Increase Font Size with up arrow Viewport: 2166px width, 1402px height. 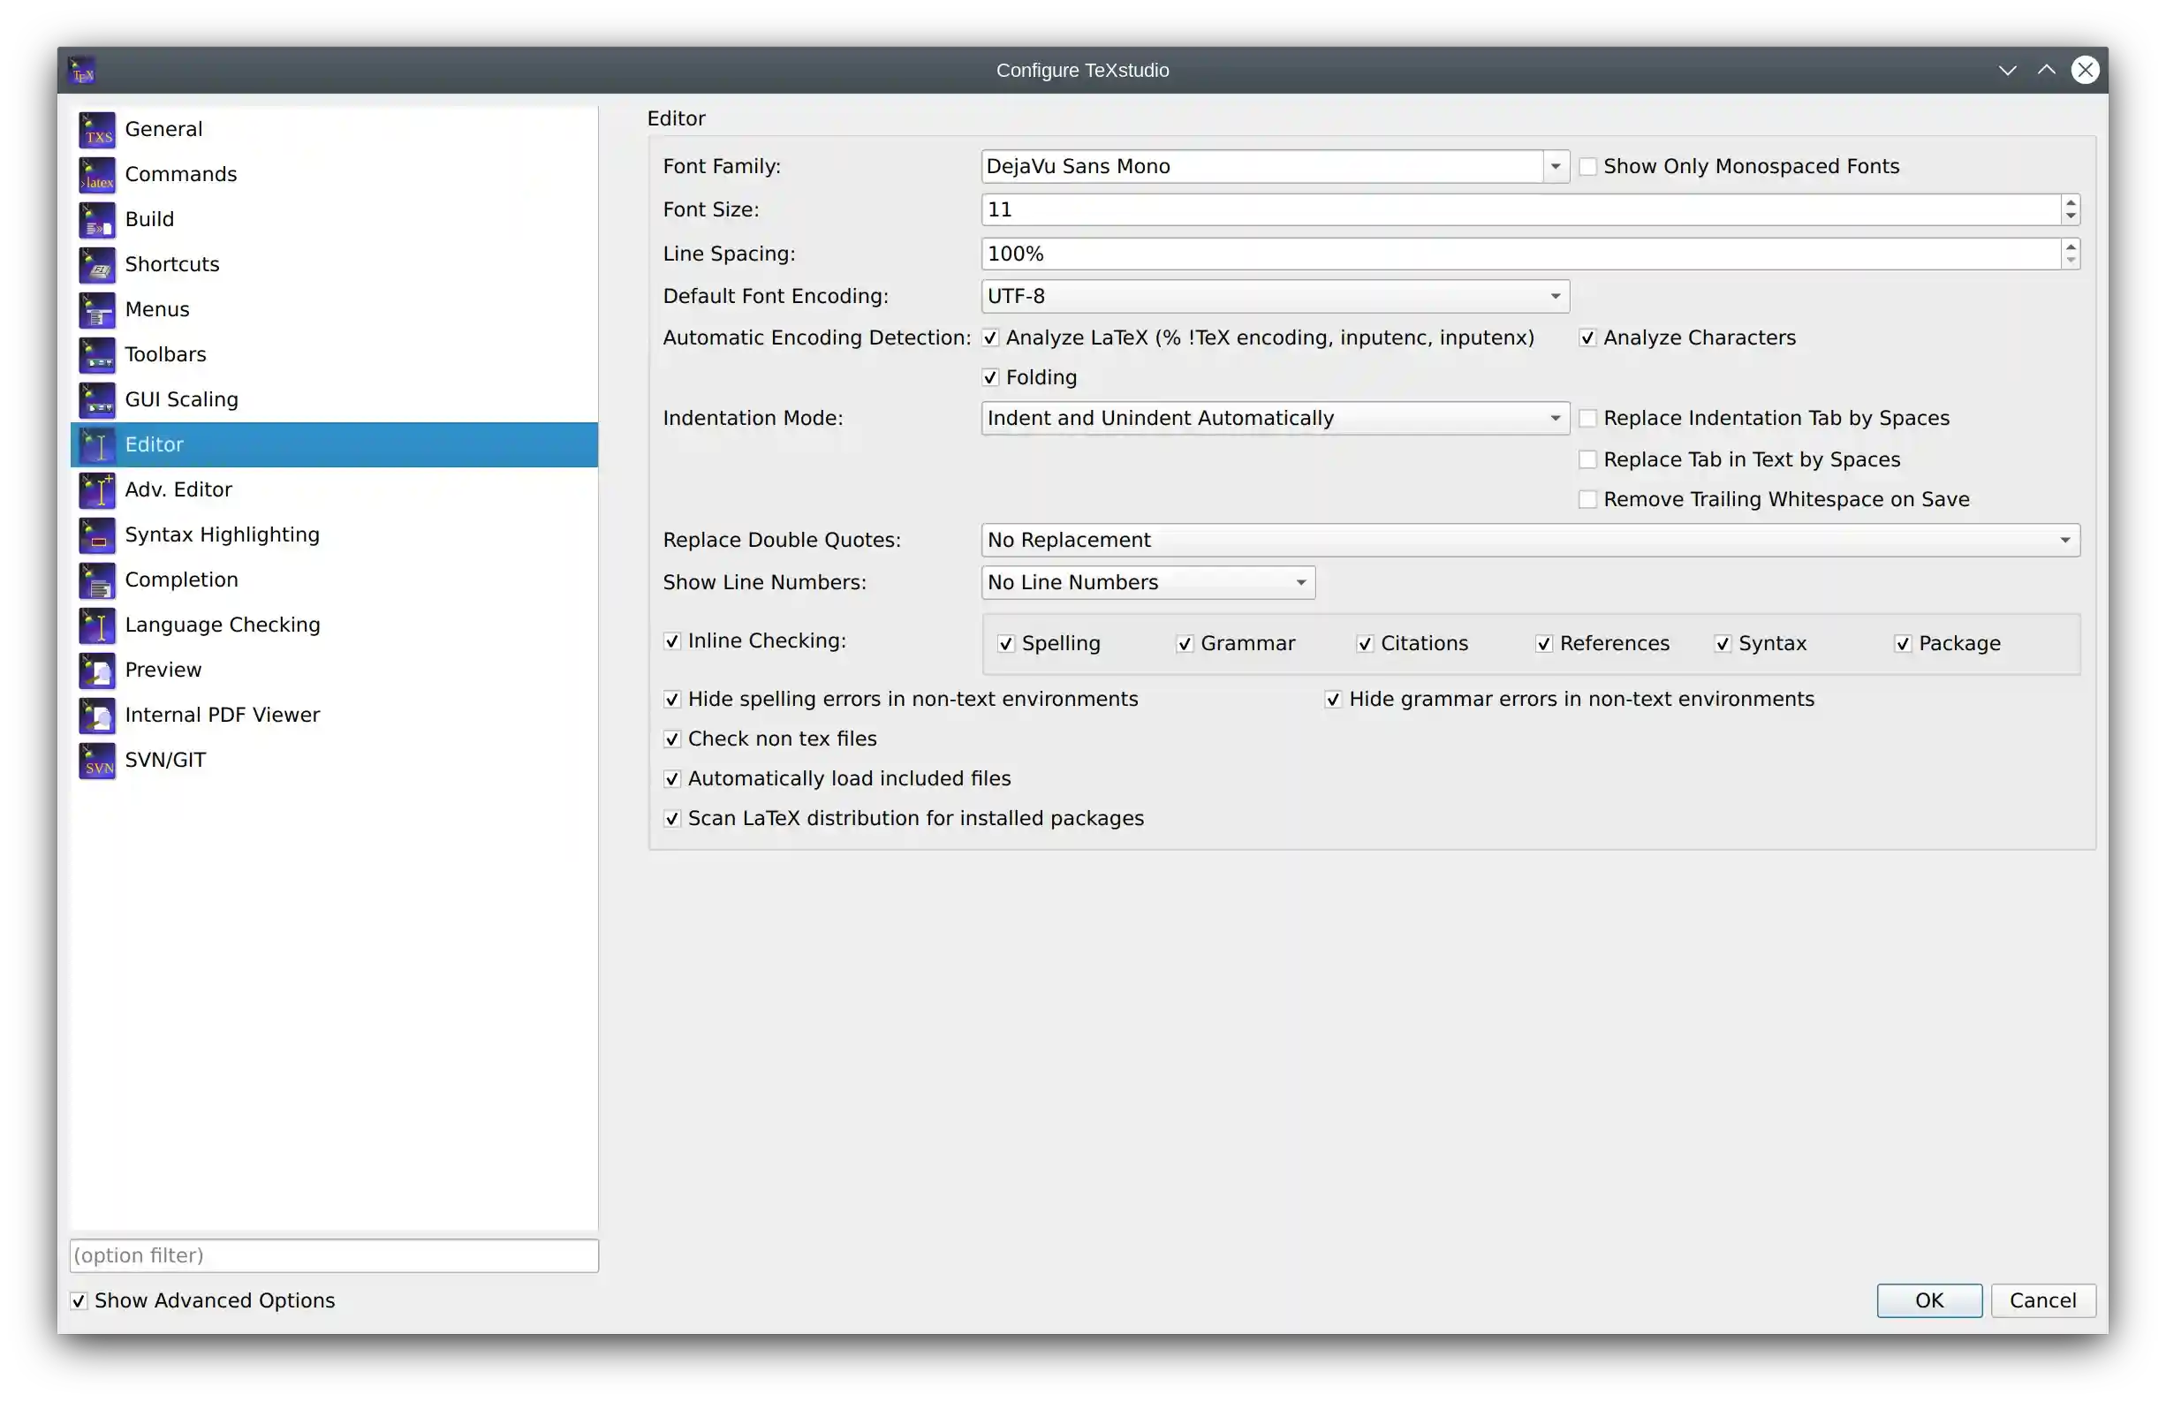2071,203
